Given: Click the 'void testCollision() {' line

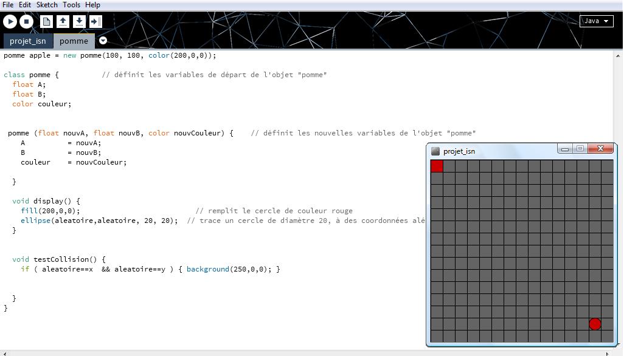Looking at the screenshot, I should click(x=59, y=259).
